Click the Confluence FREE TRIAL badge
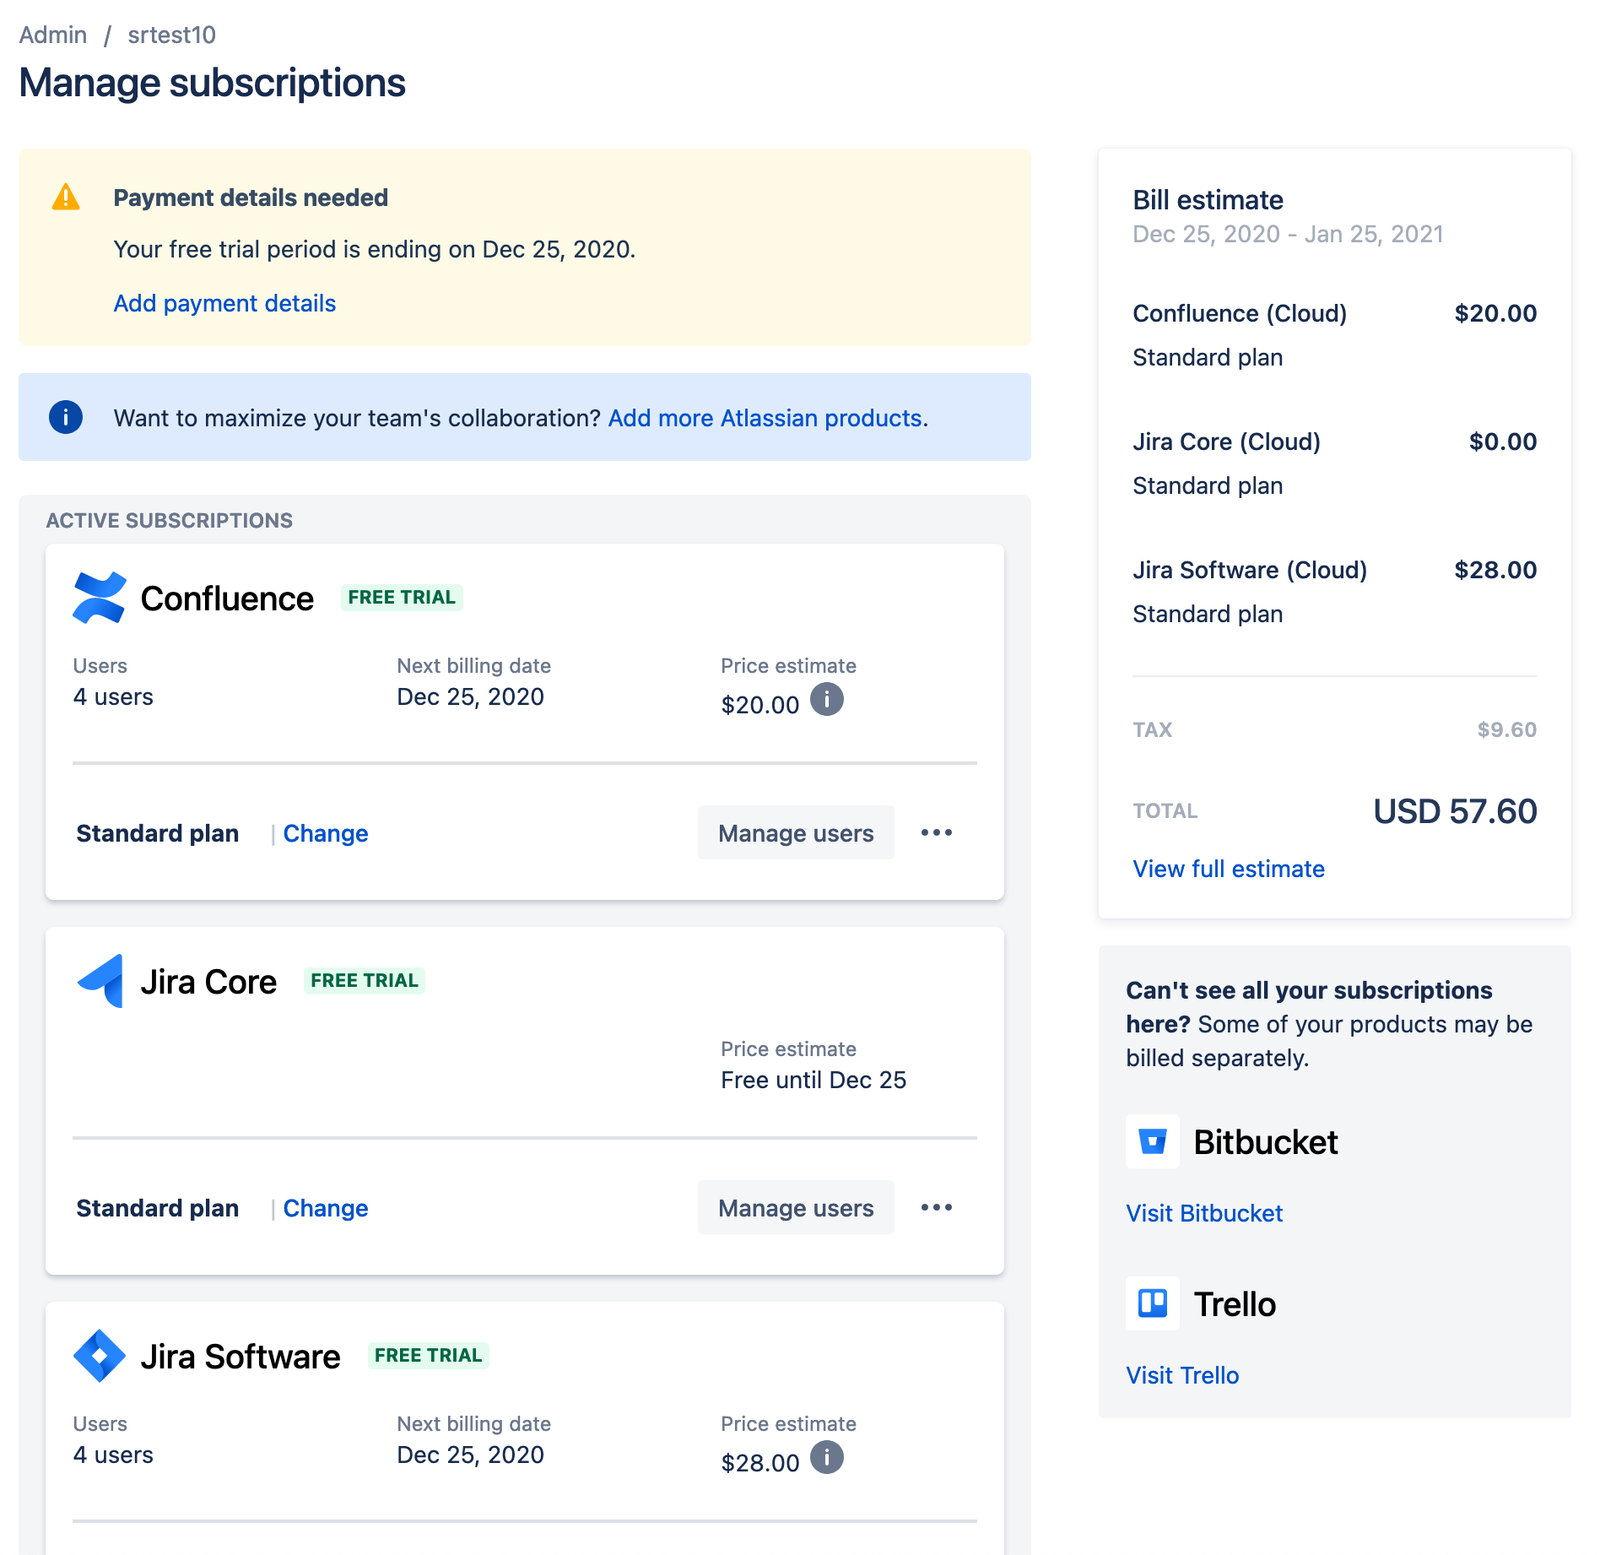The height and width of the screenshot is (1555, 1600). [402, 597]
